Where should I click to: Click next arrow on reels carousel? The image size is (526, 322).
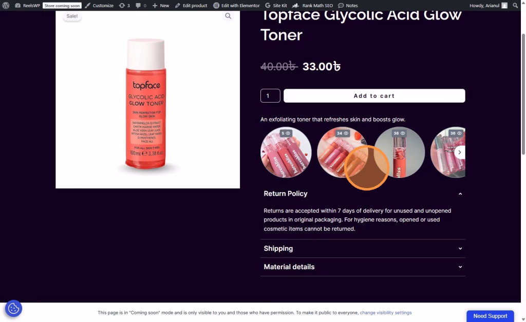pyautogui.click(x=460, y=152)
